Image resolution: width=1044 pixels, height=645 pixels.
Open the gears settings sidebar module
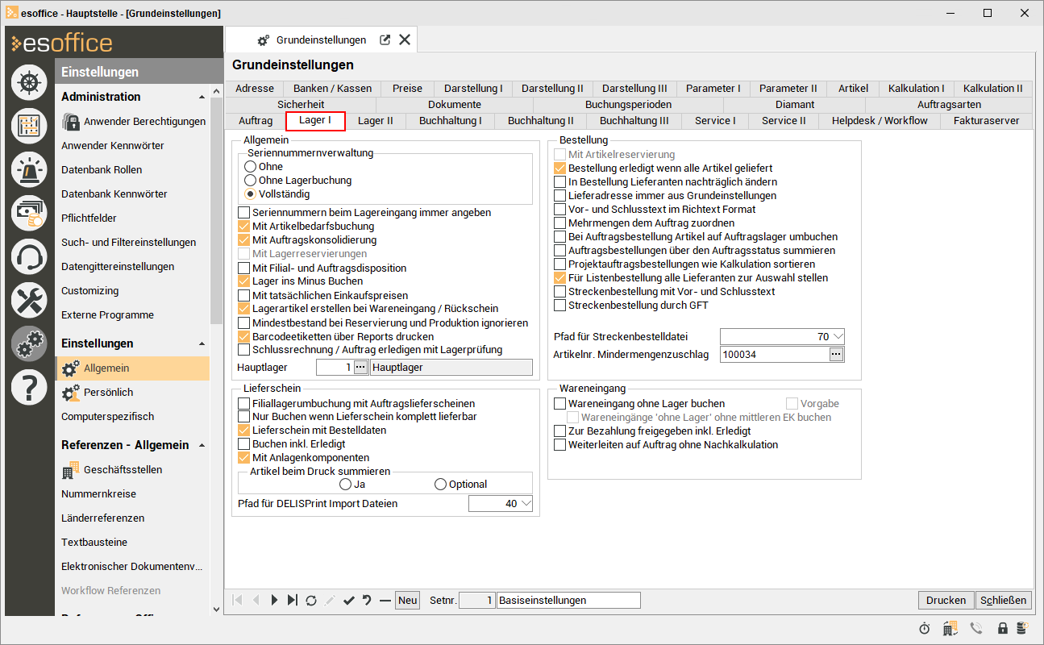coord(29,343)
